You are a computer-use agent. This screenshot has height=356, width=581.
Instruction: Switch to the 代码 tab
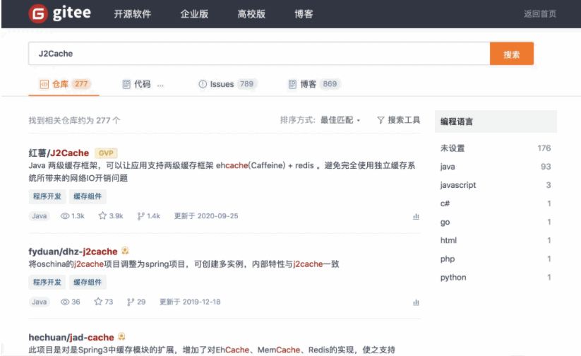click(143, 84)
